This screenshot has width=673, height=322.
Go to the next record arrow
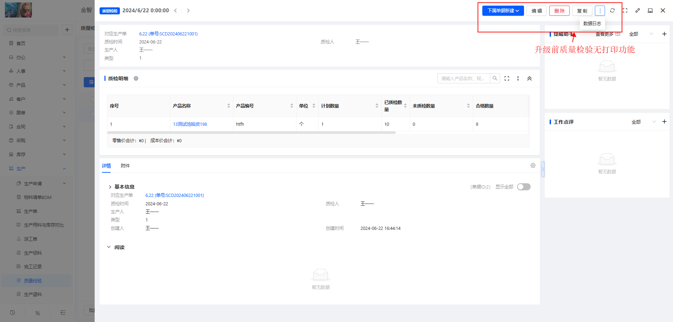click(188, 11)
